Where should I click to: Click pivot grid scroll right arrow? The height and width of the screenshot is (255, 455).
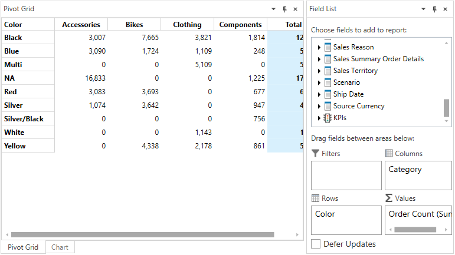(297, 235)
